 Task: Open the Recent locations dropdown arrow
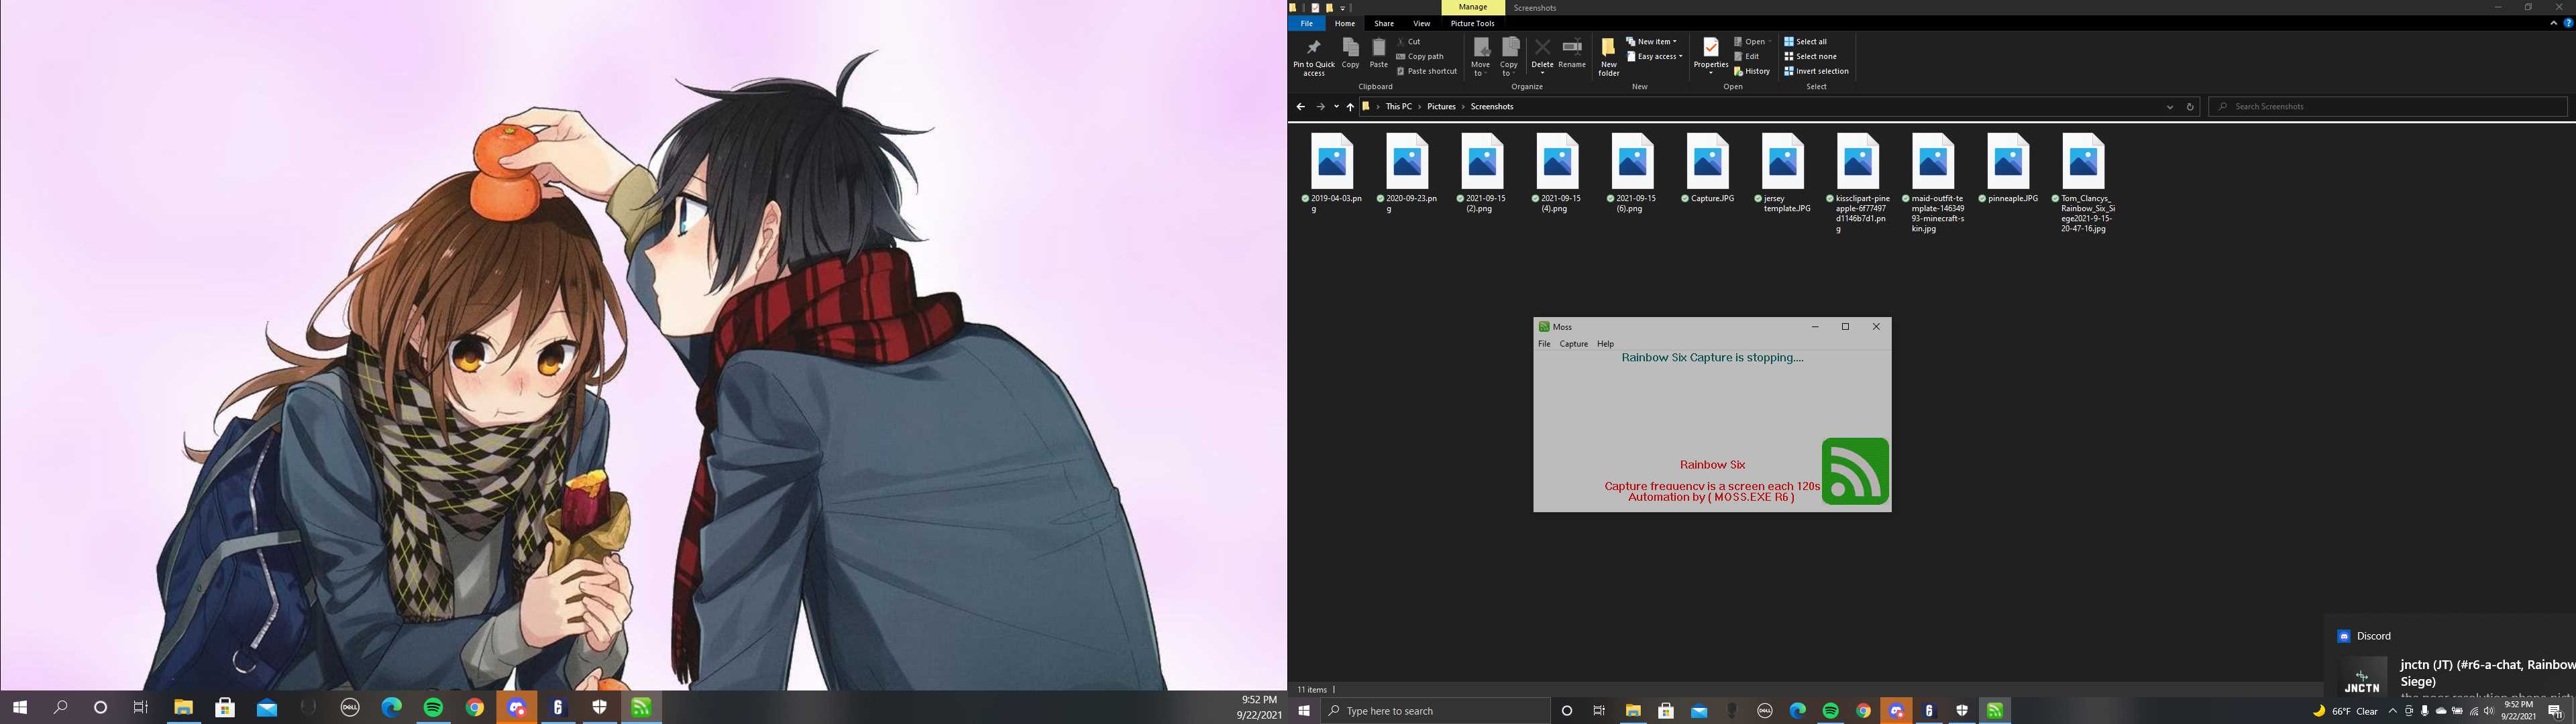point(1336,107)
